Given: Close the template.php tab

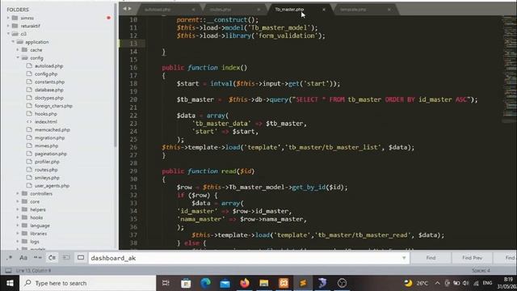Looking at the screenshot, I should (389, 10).
